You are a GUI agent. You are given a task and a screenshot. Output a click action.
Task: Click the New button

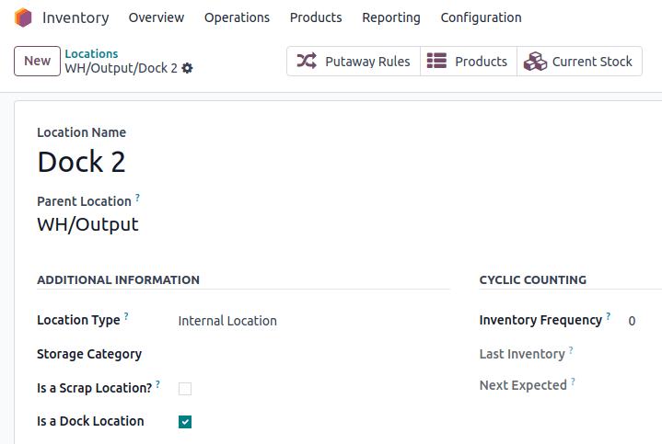coord(37,61)
